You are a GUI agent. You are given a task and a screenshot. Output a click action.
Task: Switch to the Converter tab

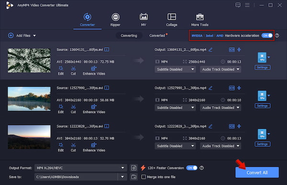(88, 20)
